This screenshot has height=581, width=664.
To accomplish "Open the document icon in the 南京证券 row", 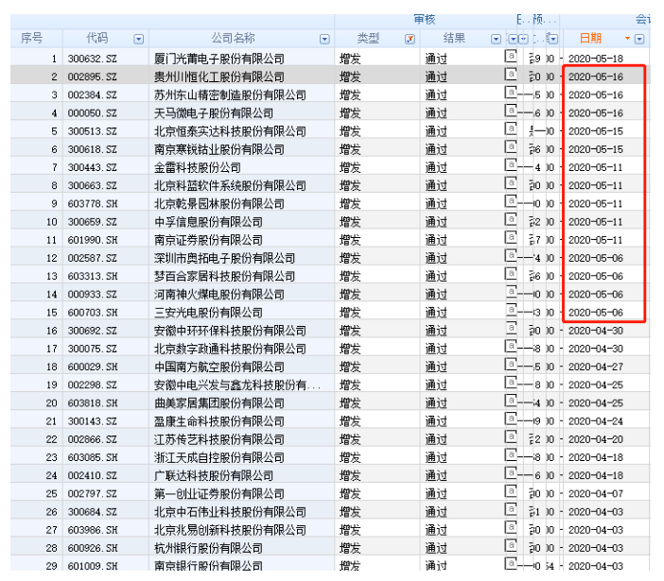I will point(511,238).
